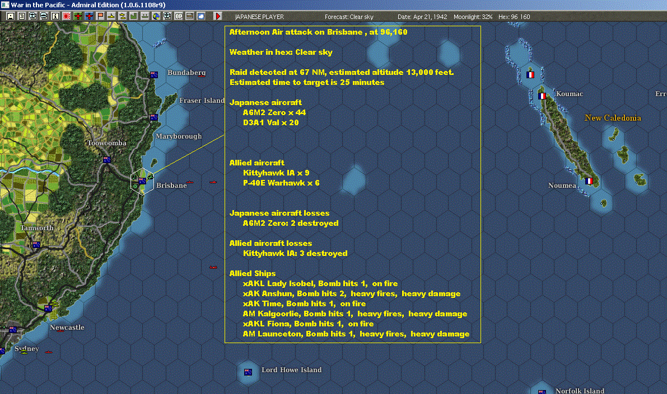
Task: Click the striped film strip toolbar icon
Action: pos(190,16)
